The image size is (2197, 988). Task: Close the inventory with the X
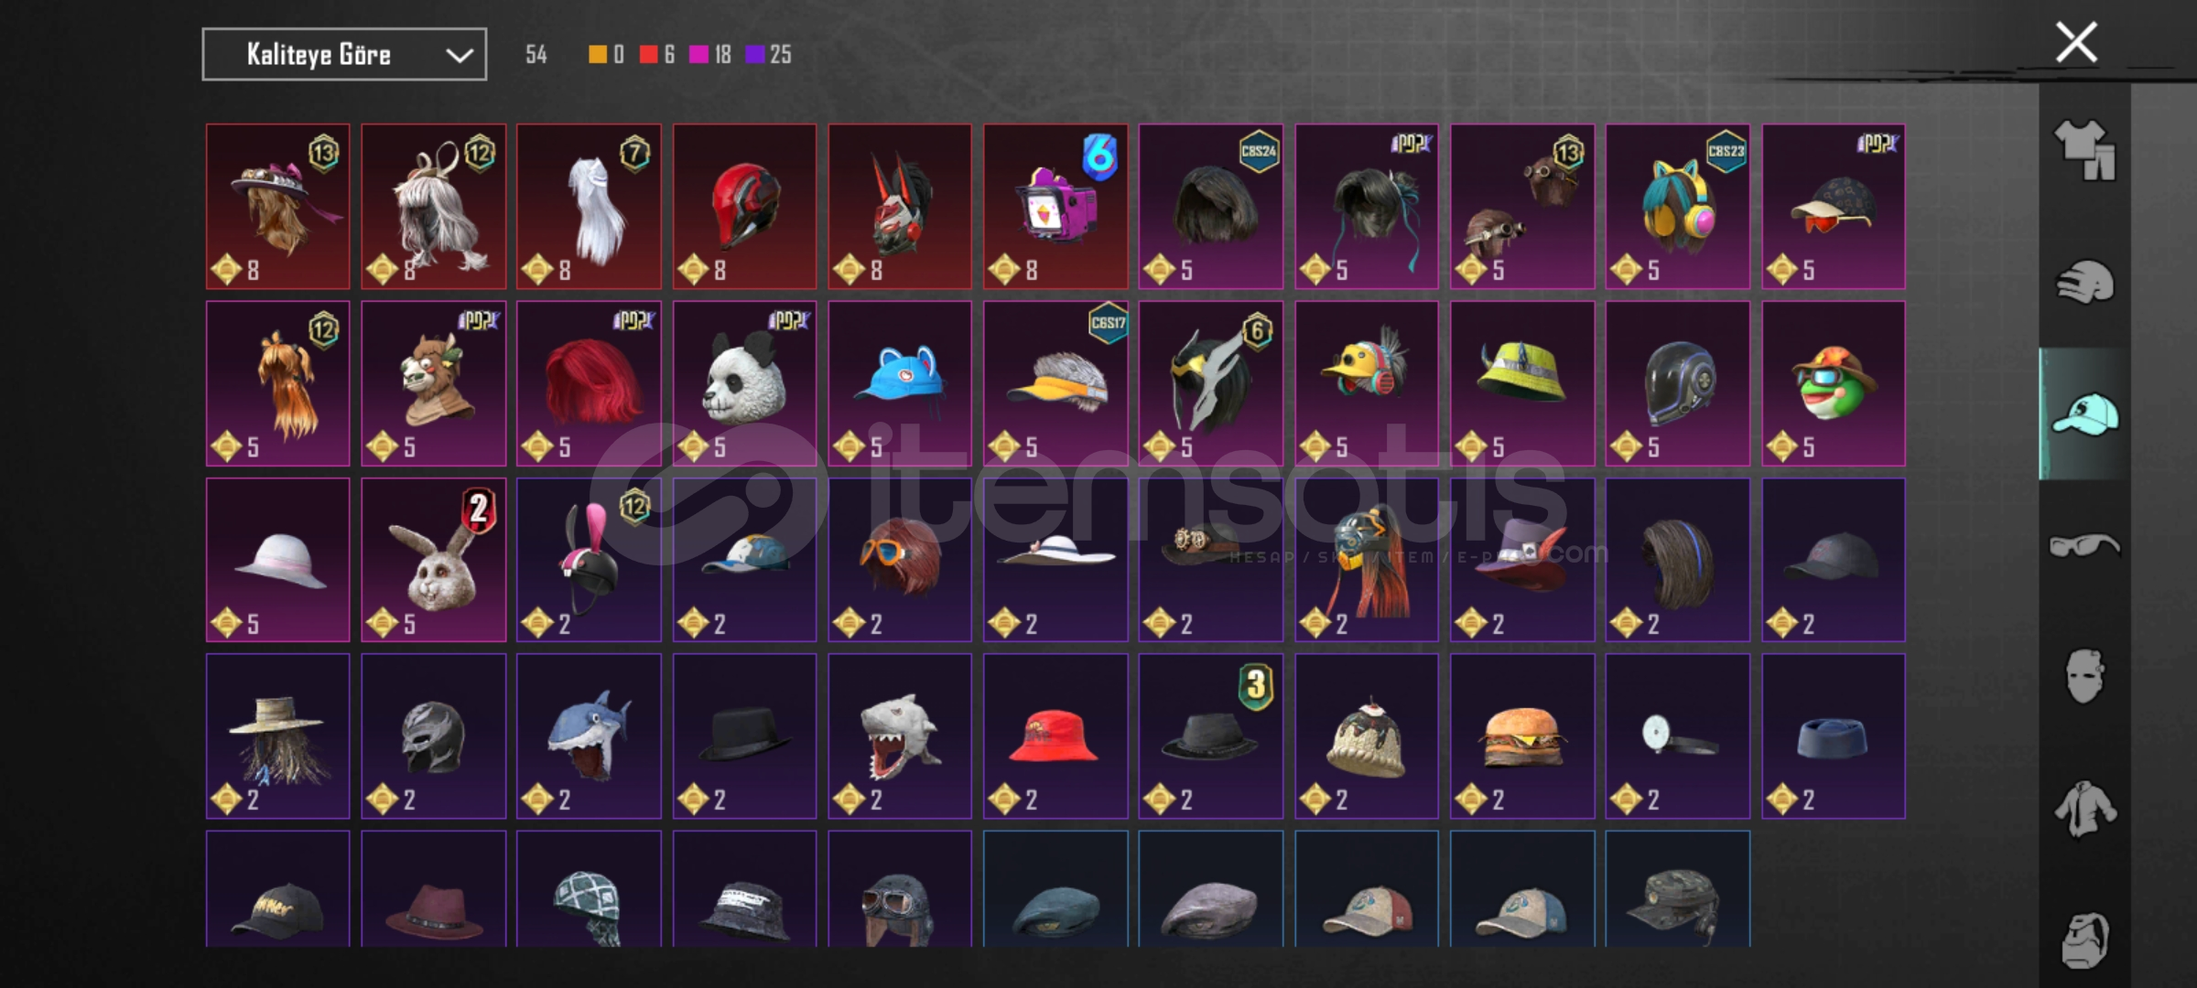tap(2075, 42)
